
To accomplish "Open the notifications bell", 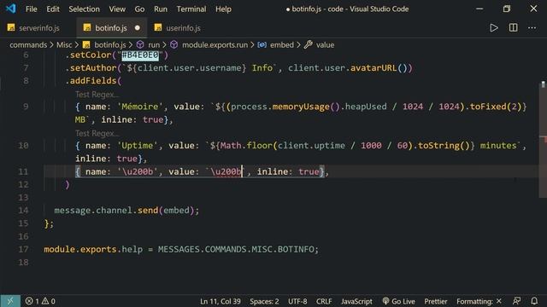I will pyautogui.click(x=534, y=301).
